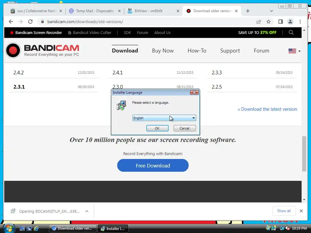Switch to Download older ver taskbar button
Screen dimensions: 311x233
click(x=73, y=228)
